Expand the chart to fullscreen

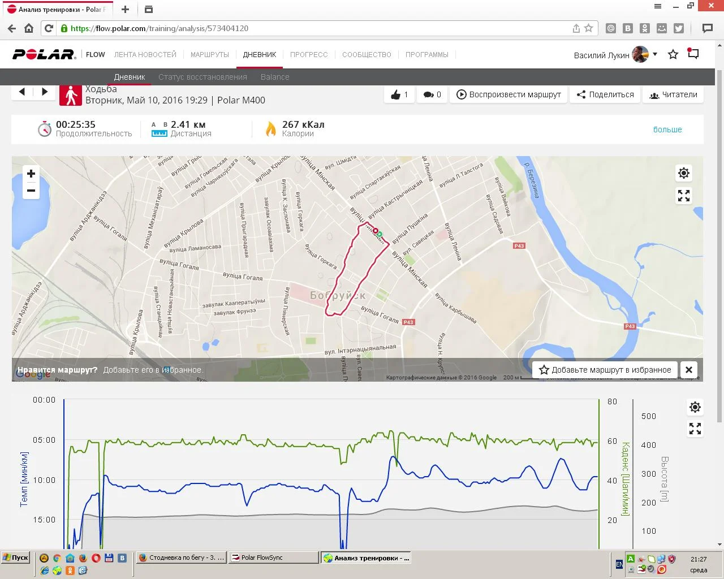(x=695, y=429)
